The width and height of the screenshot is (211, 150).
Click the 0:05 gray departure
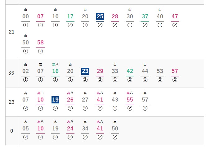click(x=25, y=129)
